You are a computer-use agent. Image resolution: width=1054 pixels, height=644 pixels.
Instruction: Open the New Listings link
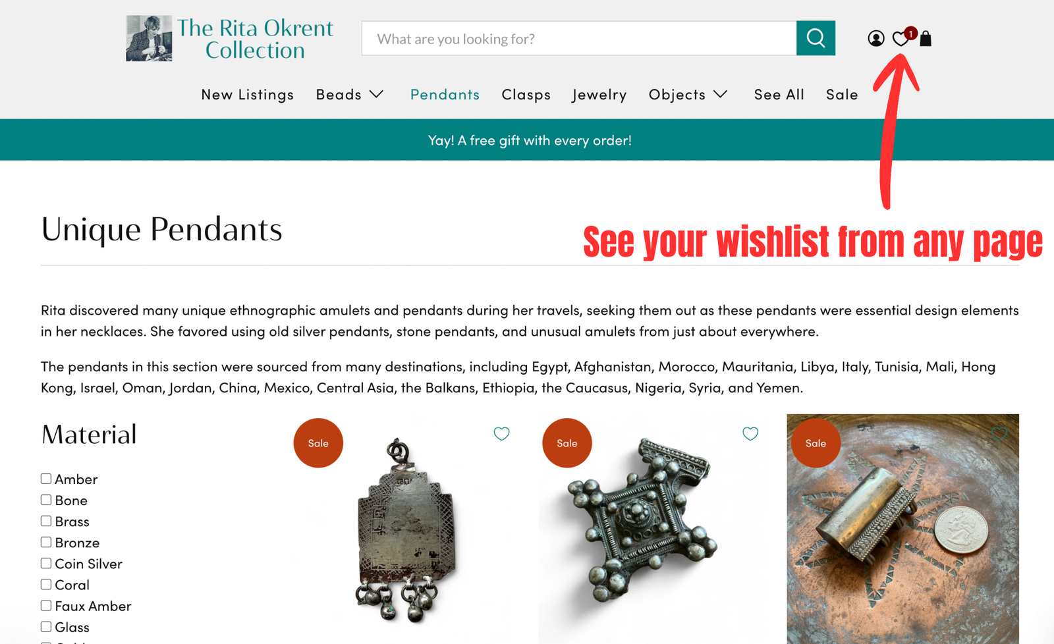247,94
